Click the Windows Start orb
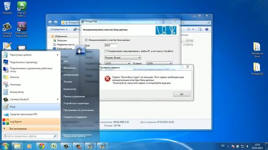Viewport: 268px width, 150px height. [x=5, y=146]
